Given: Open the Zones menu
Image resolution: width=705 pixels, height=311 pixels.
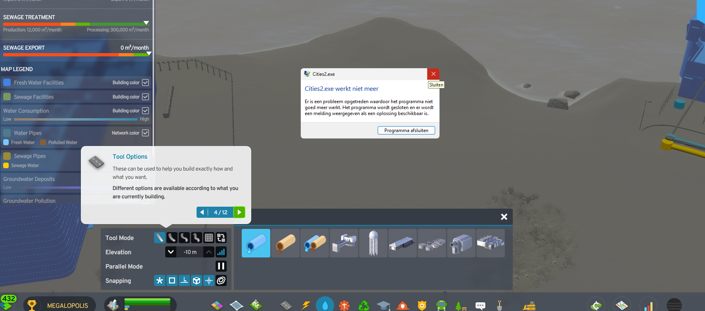Looking at the screenshot, I should pos(217,305).
